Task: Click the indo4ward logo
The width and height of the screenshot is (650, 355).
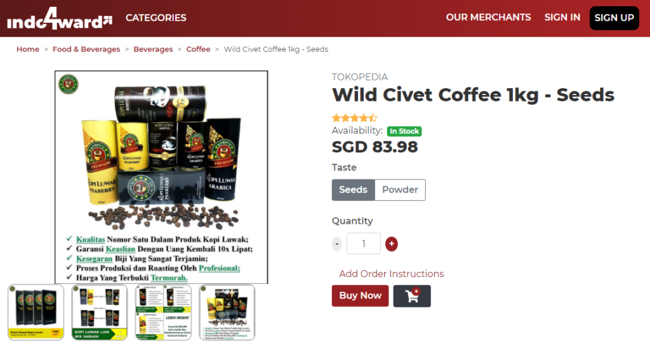Action: point(59,18)
